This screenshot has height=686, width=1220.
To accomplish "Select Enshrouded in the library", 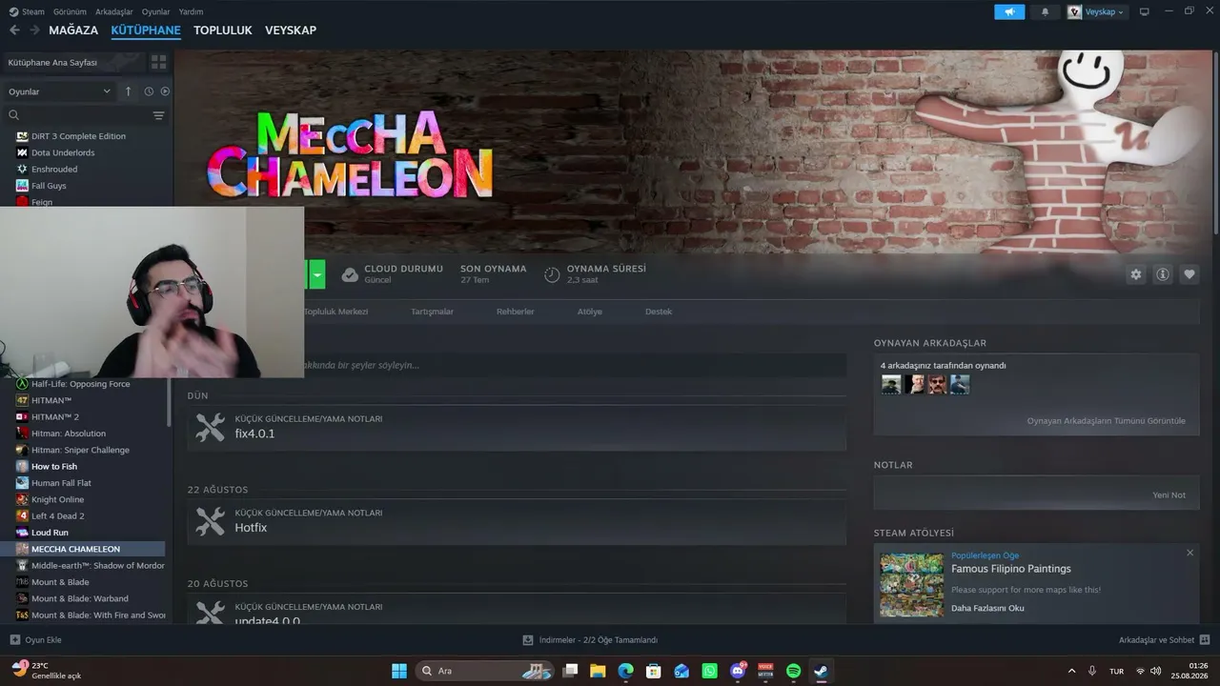I will tap(54, 170).
